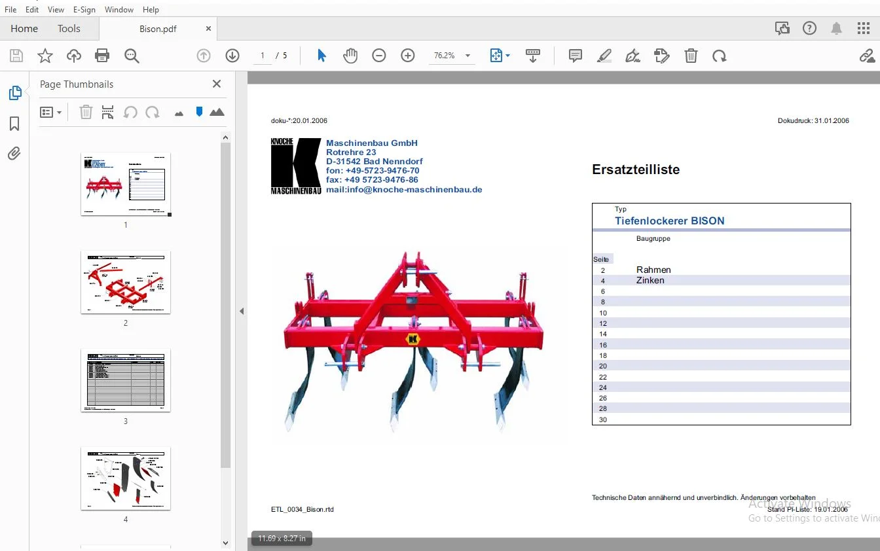Open the zoom percentage dropdown
Image resolution: width=880 pixels, height=551 pixels.
(468, 56)
